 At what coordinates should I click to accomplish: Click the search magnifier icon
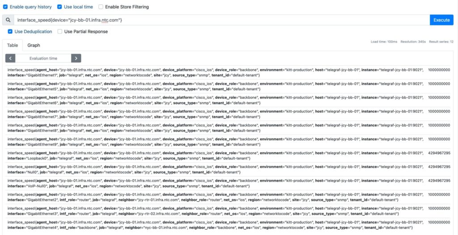click(x=8, y=20)
